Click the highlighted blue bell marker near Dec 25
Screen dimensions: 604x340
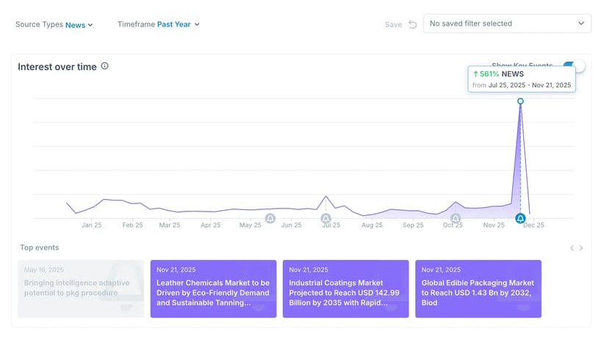click(520, 218)
